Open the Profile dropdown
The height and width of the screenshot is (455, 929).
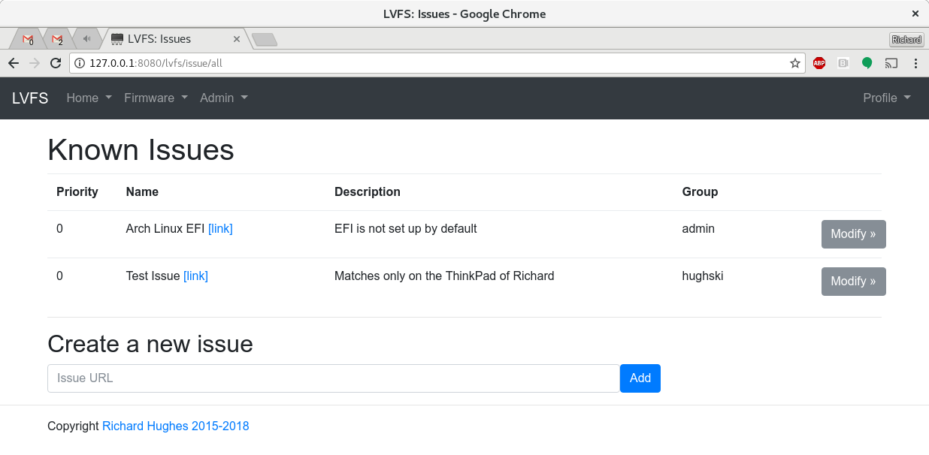[887, 98]
